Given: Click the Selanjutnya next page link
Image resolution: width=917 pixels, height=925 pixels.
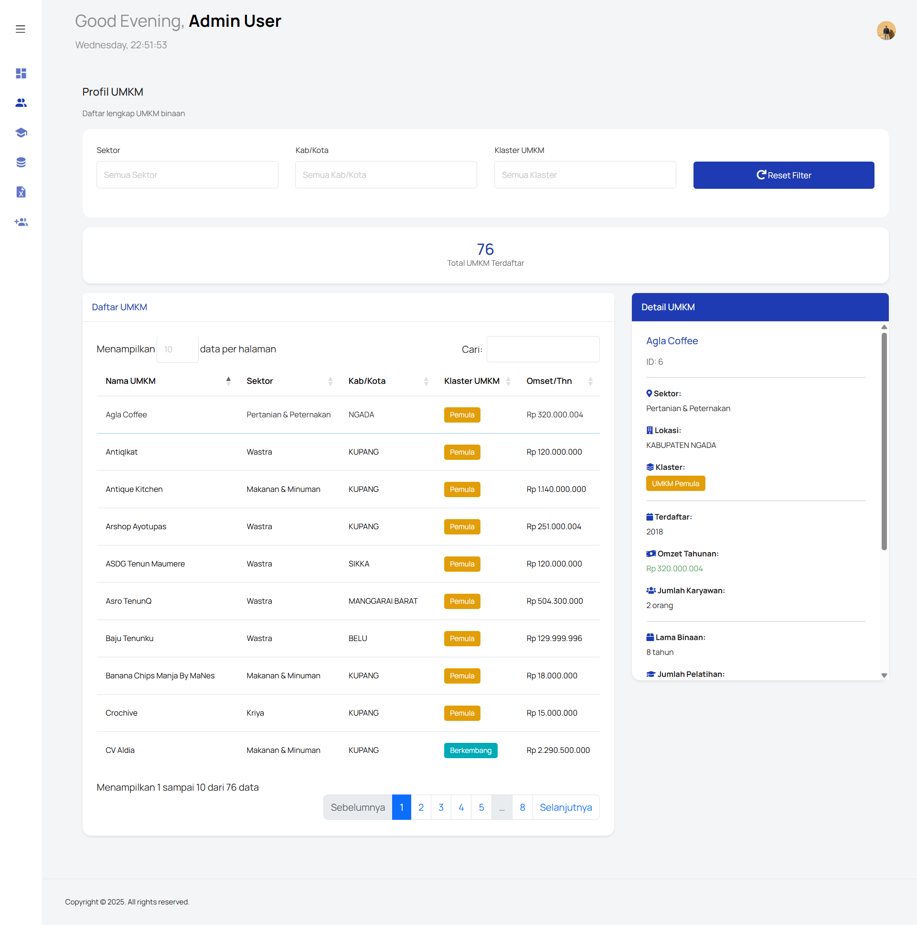Looking at the screenshot, I should coord(565,808).
